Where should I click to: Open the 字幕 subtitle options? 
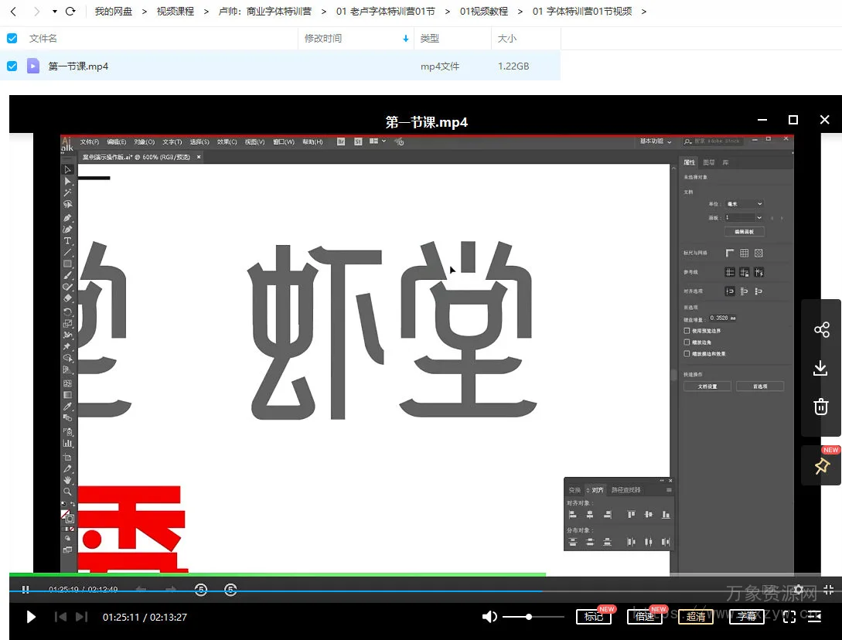pyautogui.click(x=746, y=617)
